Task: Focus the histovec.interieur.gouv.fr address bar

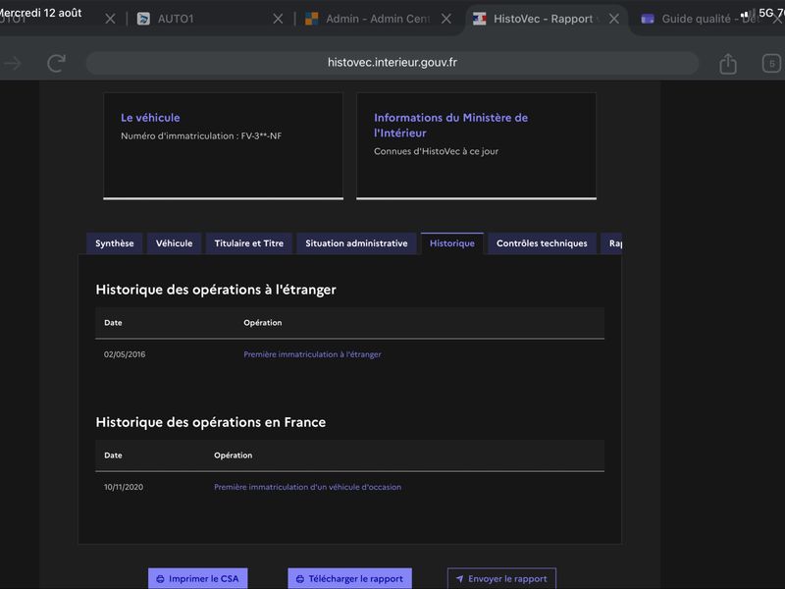Action: tap(392, 63)
